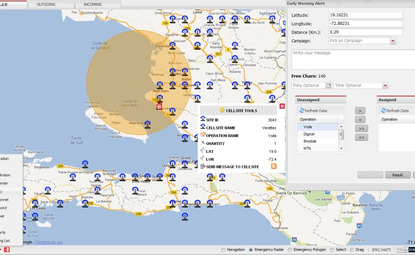Viewport: 415px width, 255px height.
Task: Click Refresh Data icon in Assigned panel
Action: 383,111
